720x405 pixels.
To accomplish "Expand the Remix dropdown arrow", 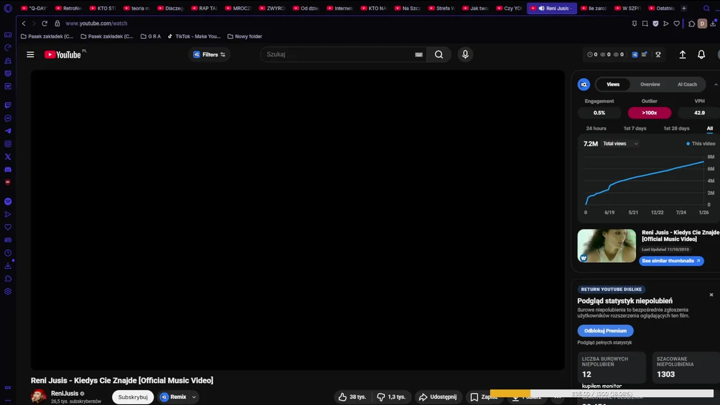I will coord(193,397).
